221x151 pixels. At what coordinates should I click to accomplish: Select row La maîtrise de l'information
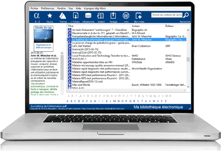[127, 40]
